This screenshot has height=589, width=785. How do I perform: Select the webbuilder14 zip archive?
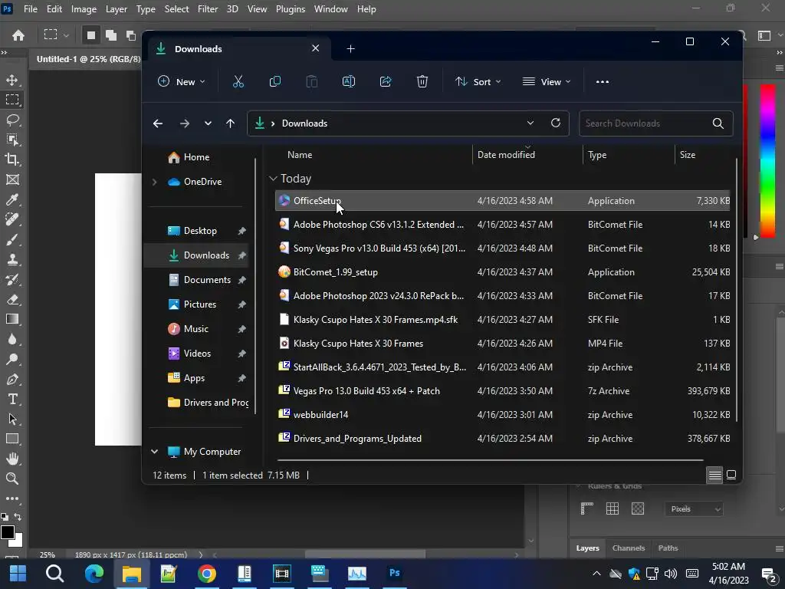point(503,415)
